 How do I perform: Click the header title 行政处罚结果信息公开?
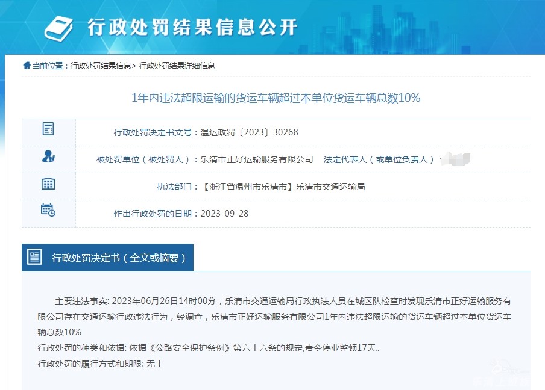pos(192,28)
